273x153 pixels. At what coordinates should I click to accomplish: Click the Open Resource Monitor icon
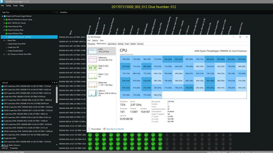104,129
